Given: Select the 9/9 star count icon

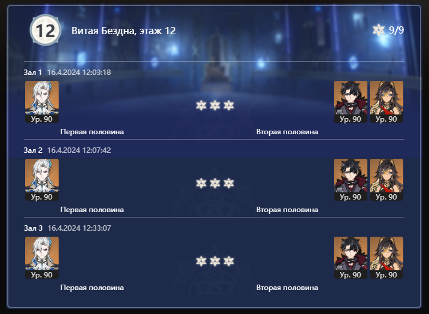Looking at the screenshot, I should [379, 30].
